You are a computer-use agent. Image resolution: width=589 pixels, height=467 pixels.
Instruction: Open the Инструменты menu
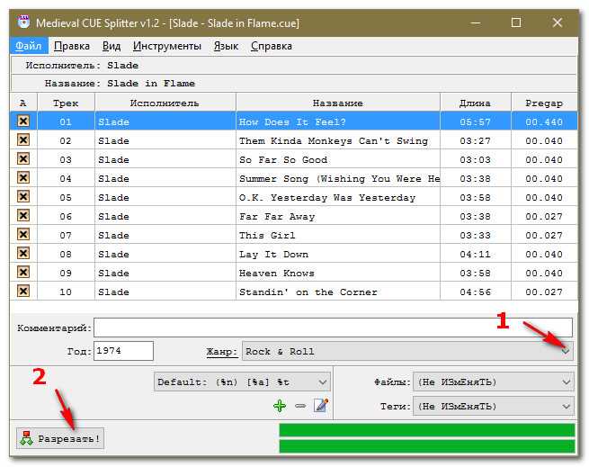[x=167, y=46]
